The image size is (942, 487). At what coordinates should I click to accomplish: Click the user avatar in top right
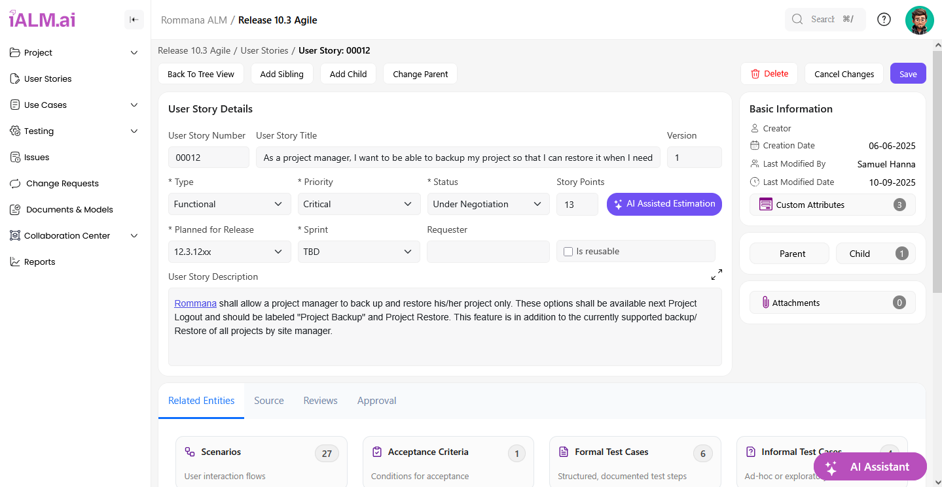tap(919, 20)
